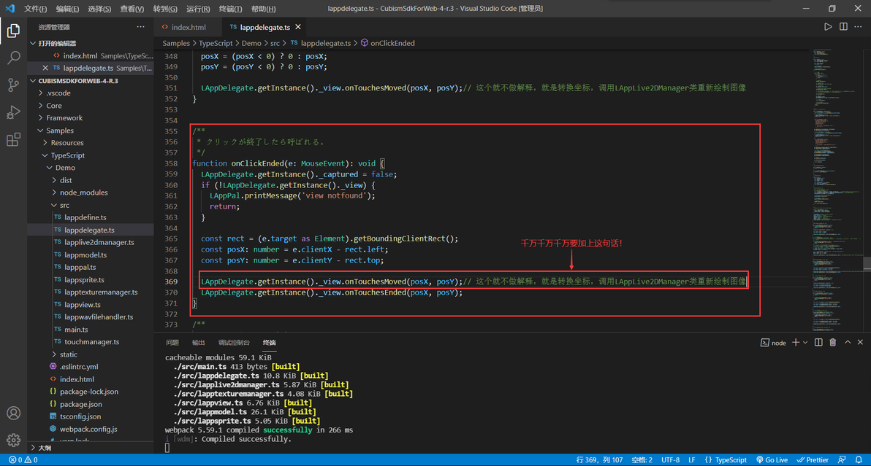
Task: Click the feedback icon in status bar
Action: [842, 460]
